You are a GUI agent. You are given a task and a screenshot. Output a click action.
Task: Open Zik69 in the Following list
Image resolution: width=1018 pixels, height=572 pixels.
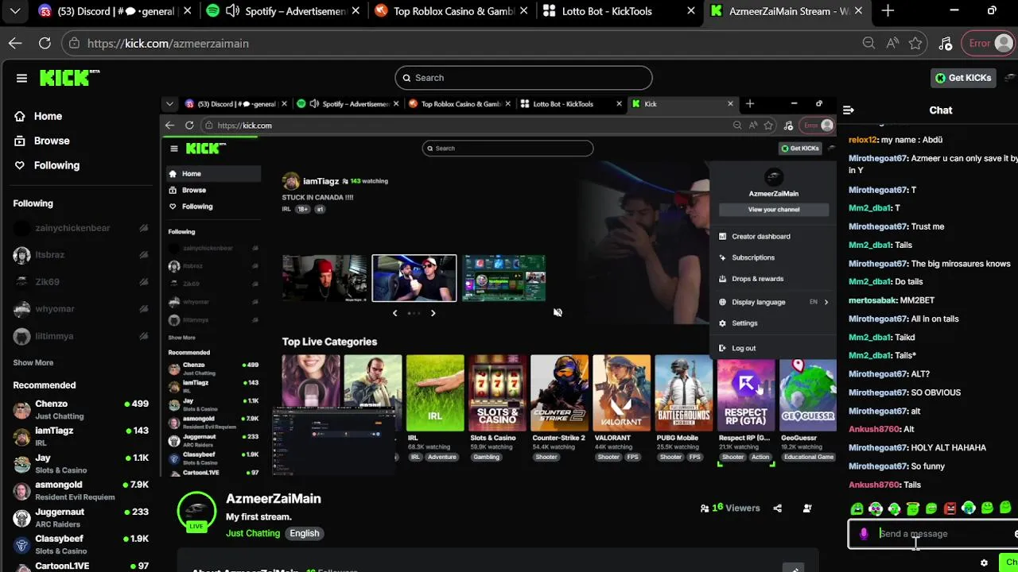point(80,282)
